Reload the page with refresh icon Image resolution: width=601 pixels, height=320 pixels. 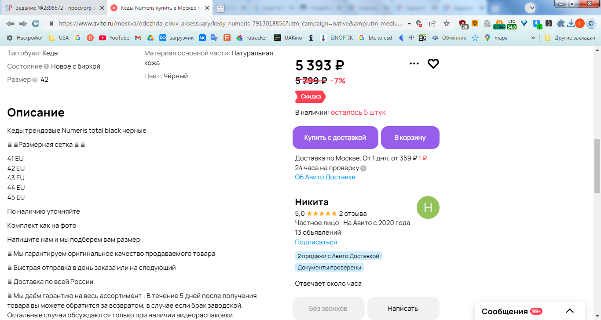[x=36, y=23]
